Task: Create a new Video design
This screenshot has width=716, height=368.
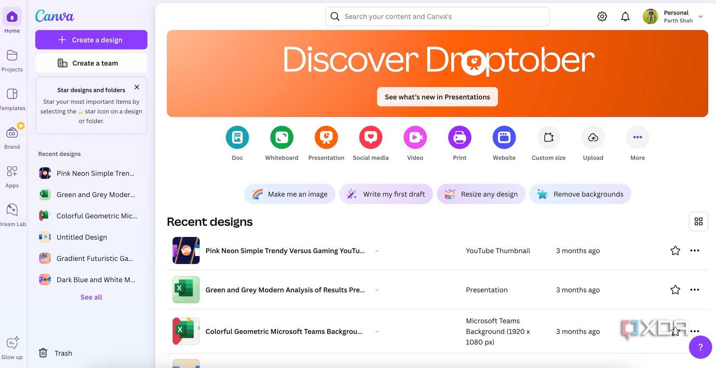Action: click(415, 138)
